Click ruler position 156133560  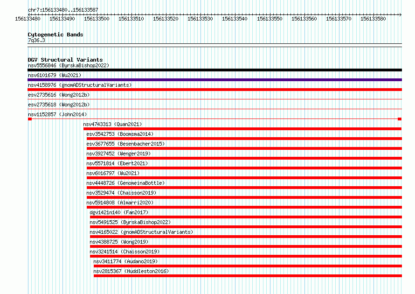(304, 19)
